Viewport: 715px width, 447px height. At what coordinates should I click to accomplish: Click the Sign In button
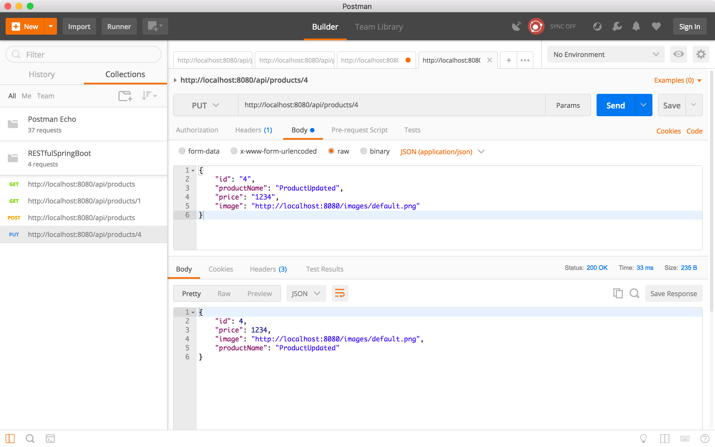(x=690, y=26)
